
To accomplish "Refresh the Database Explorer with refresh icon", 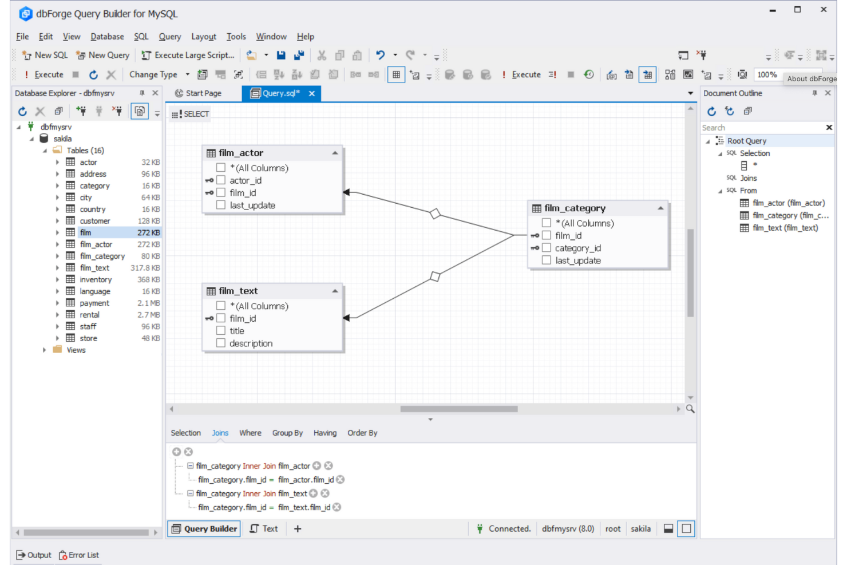I will [x=22, y=111].
